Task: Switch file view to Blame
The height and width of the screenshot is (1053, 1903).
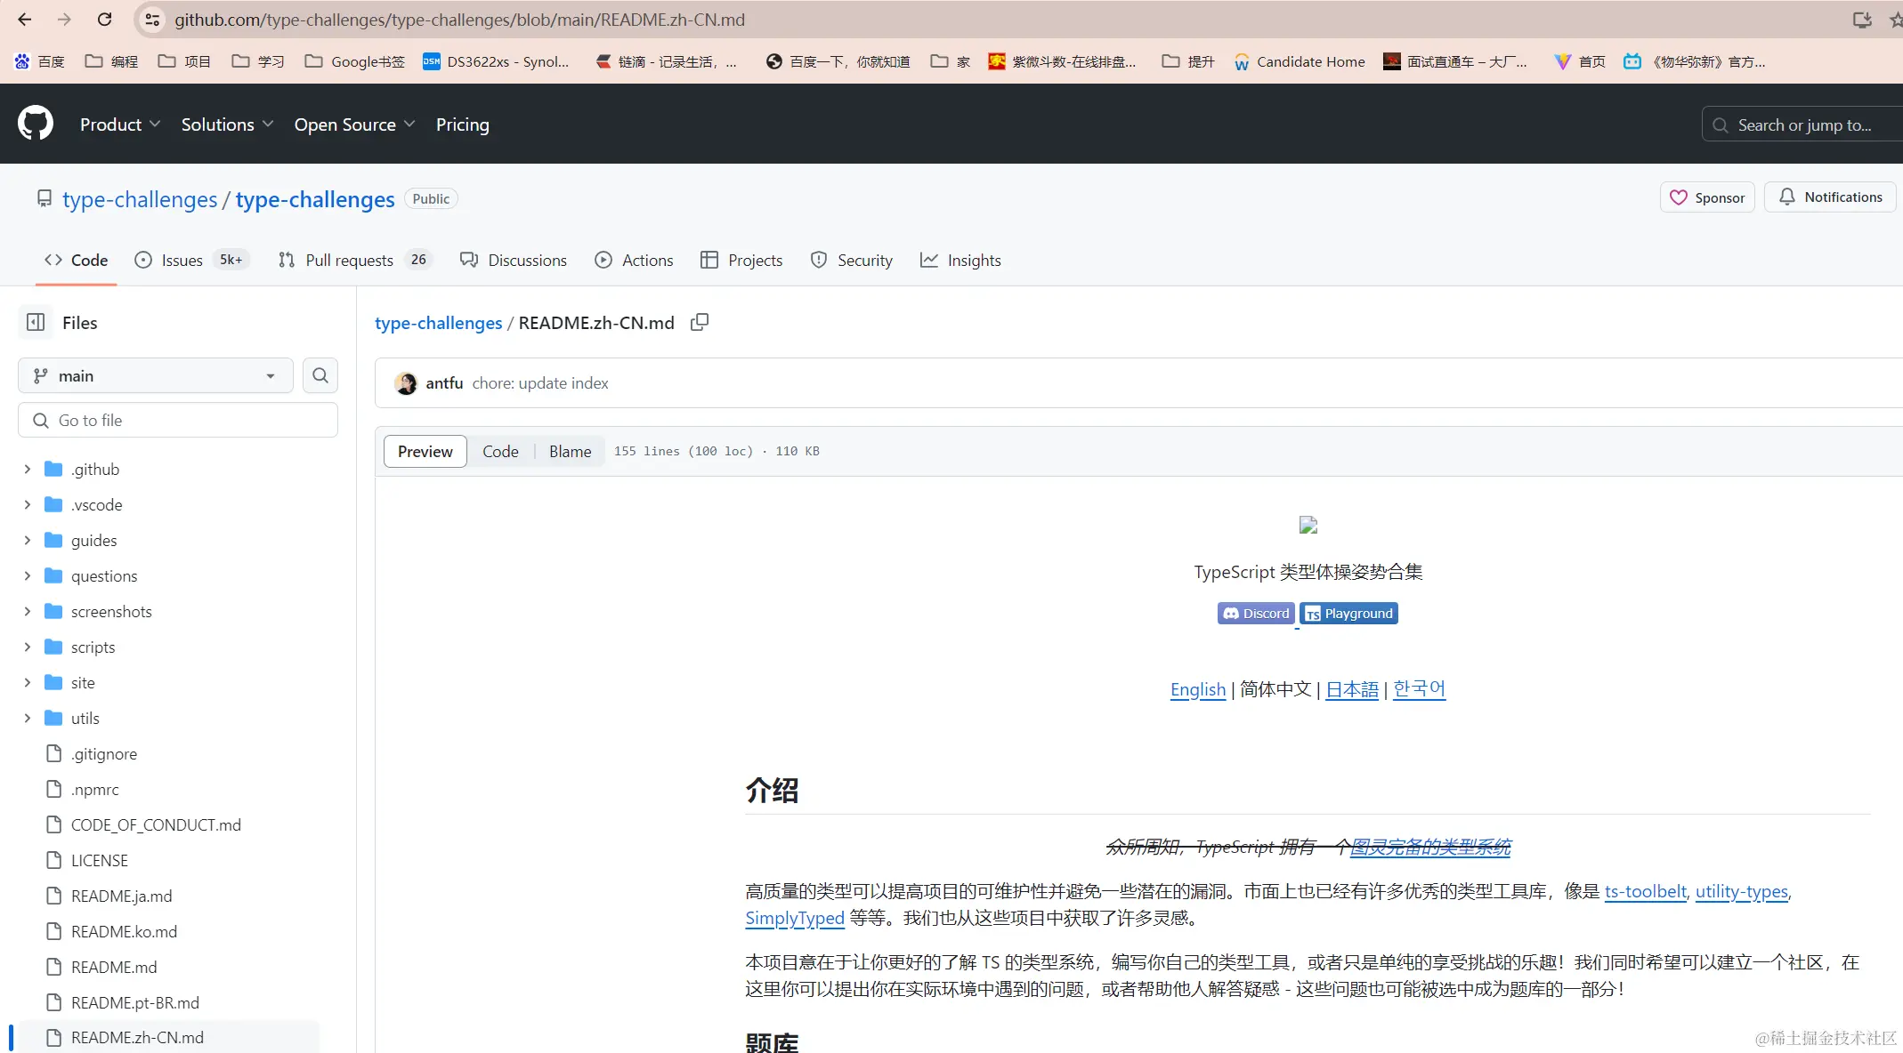Action: click(x=570, y=451)
